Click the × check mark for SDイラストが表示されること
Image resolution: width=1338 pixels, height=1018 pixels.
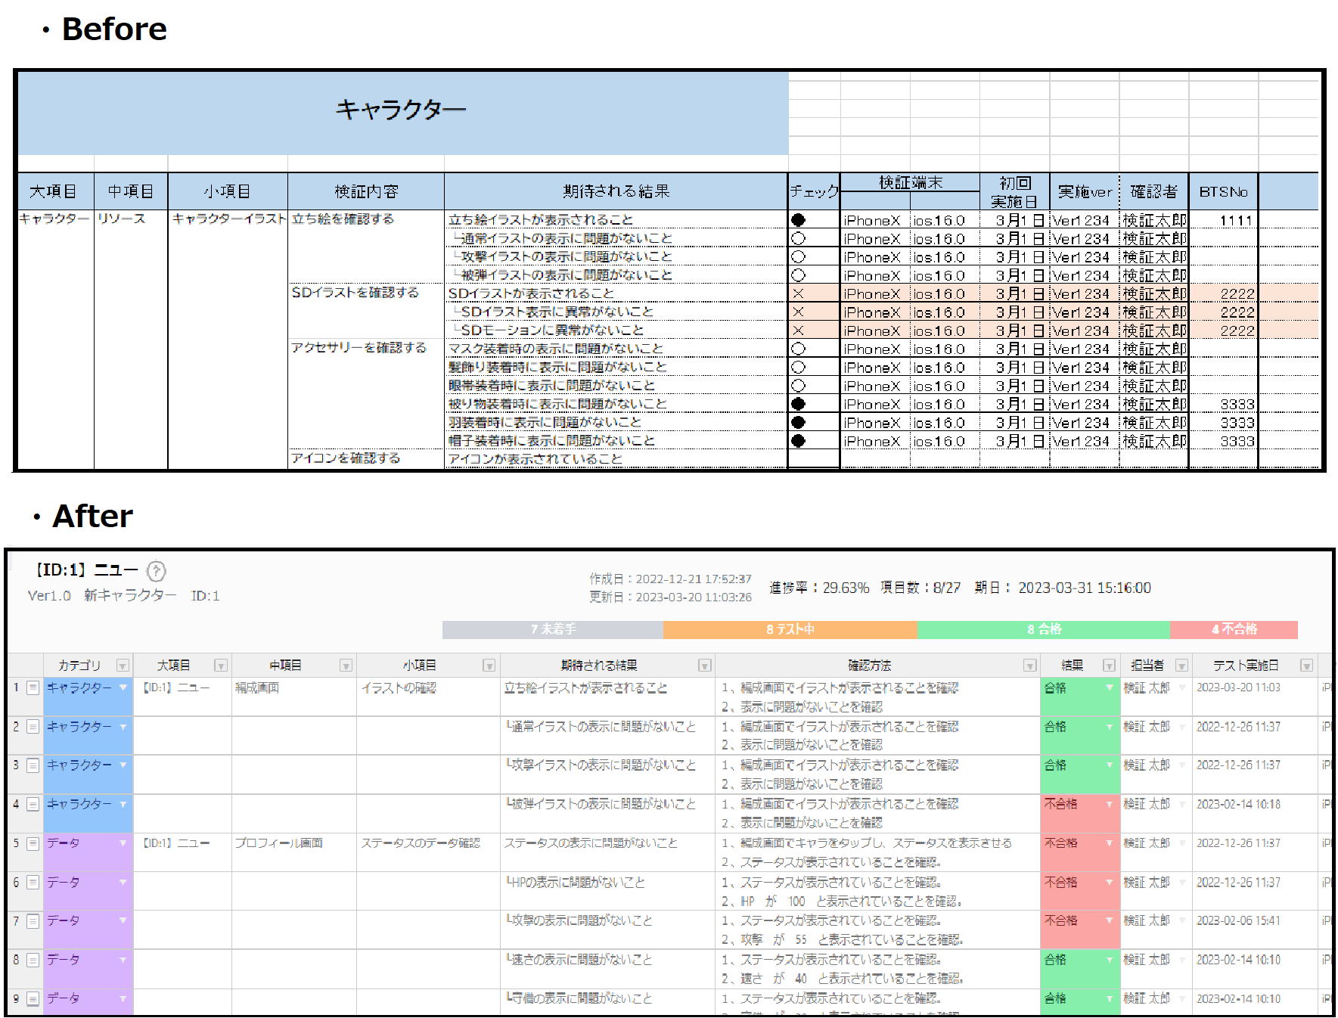pyautogui.click(x=798, y=293)
